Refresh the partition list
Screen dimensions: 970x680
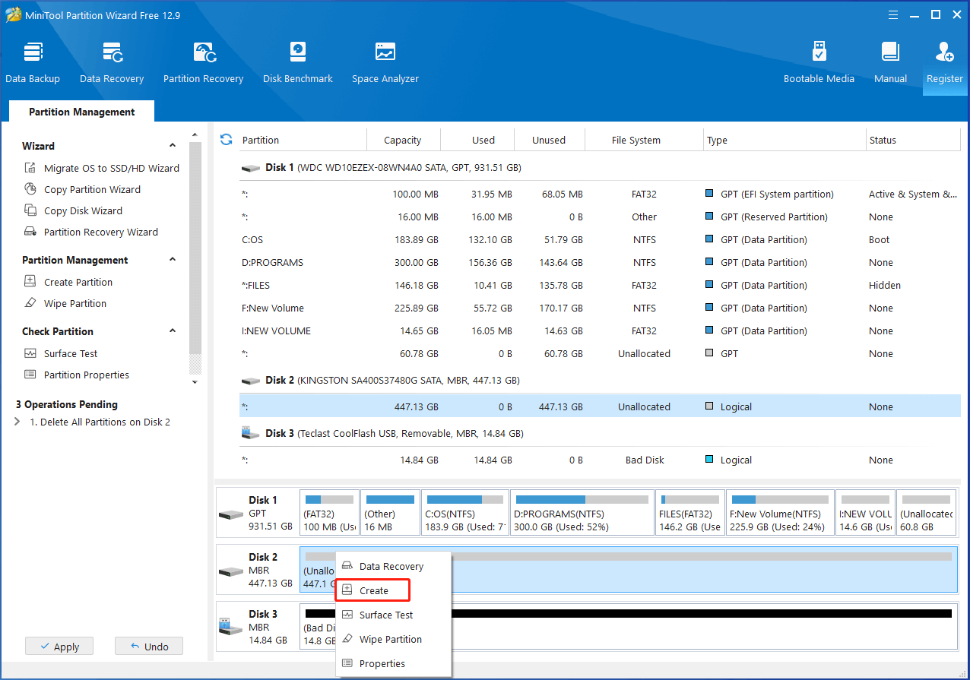pos(226,140)
